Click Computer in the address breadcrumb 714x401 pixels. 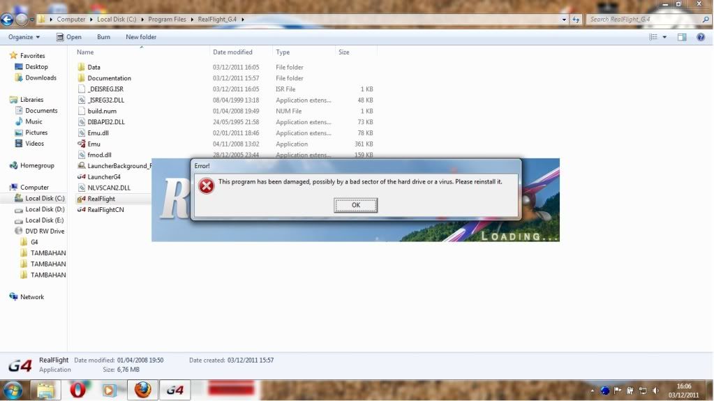coord(71,20)
